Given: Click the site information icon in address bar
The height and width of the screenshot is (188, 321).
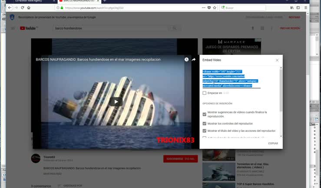Looking at the screenshot, I should pos(58,7).
